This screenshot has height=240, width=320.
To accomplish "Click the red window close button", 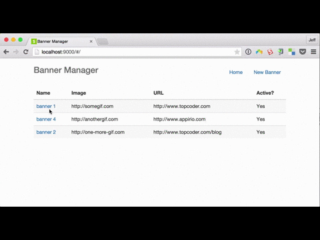I will [x=6, y=40].
